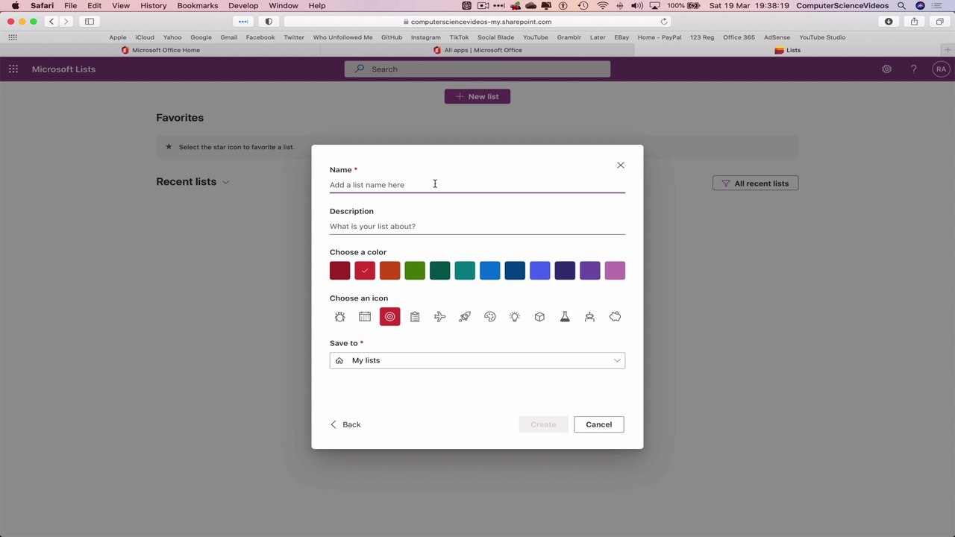Open the Develop menu
Screen dimensions: 955x537
coord(243,6)
